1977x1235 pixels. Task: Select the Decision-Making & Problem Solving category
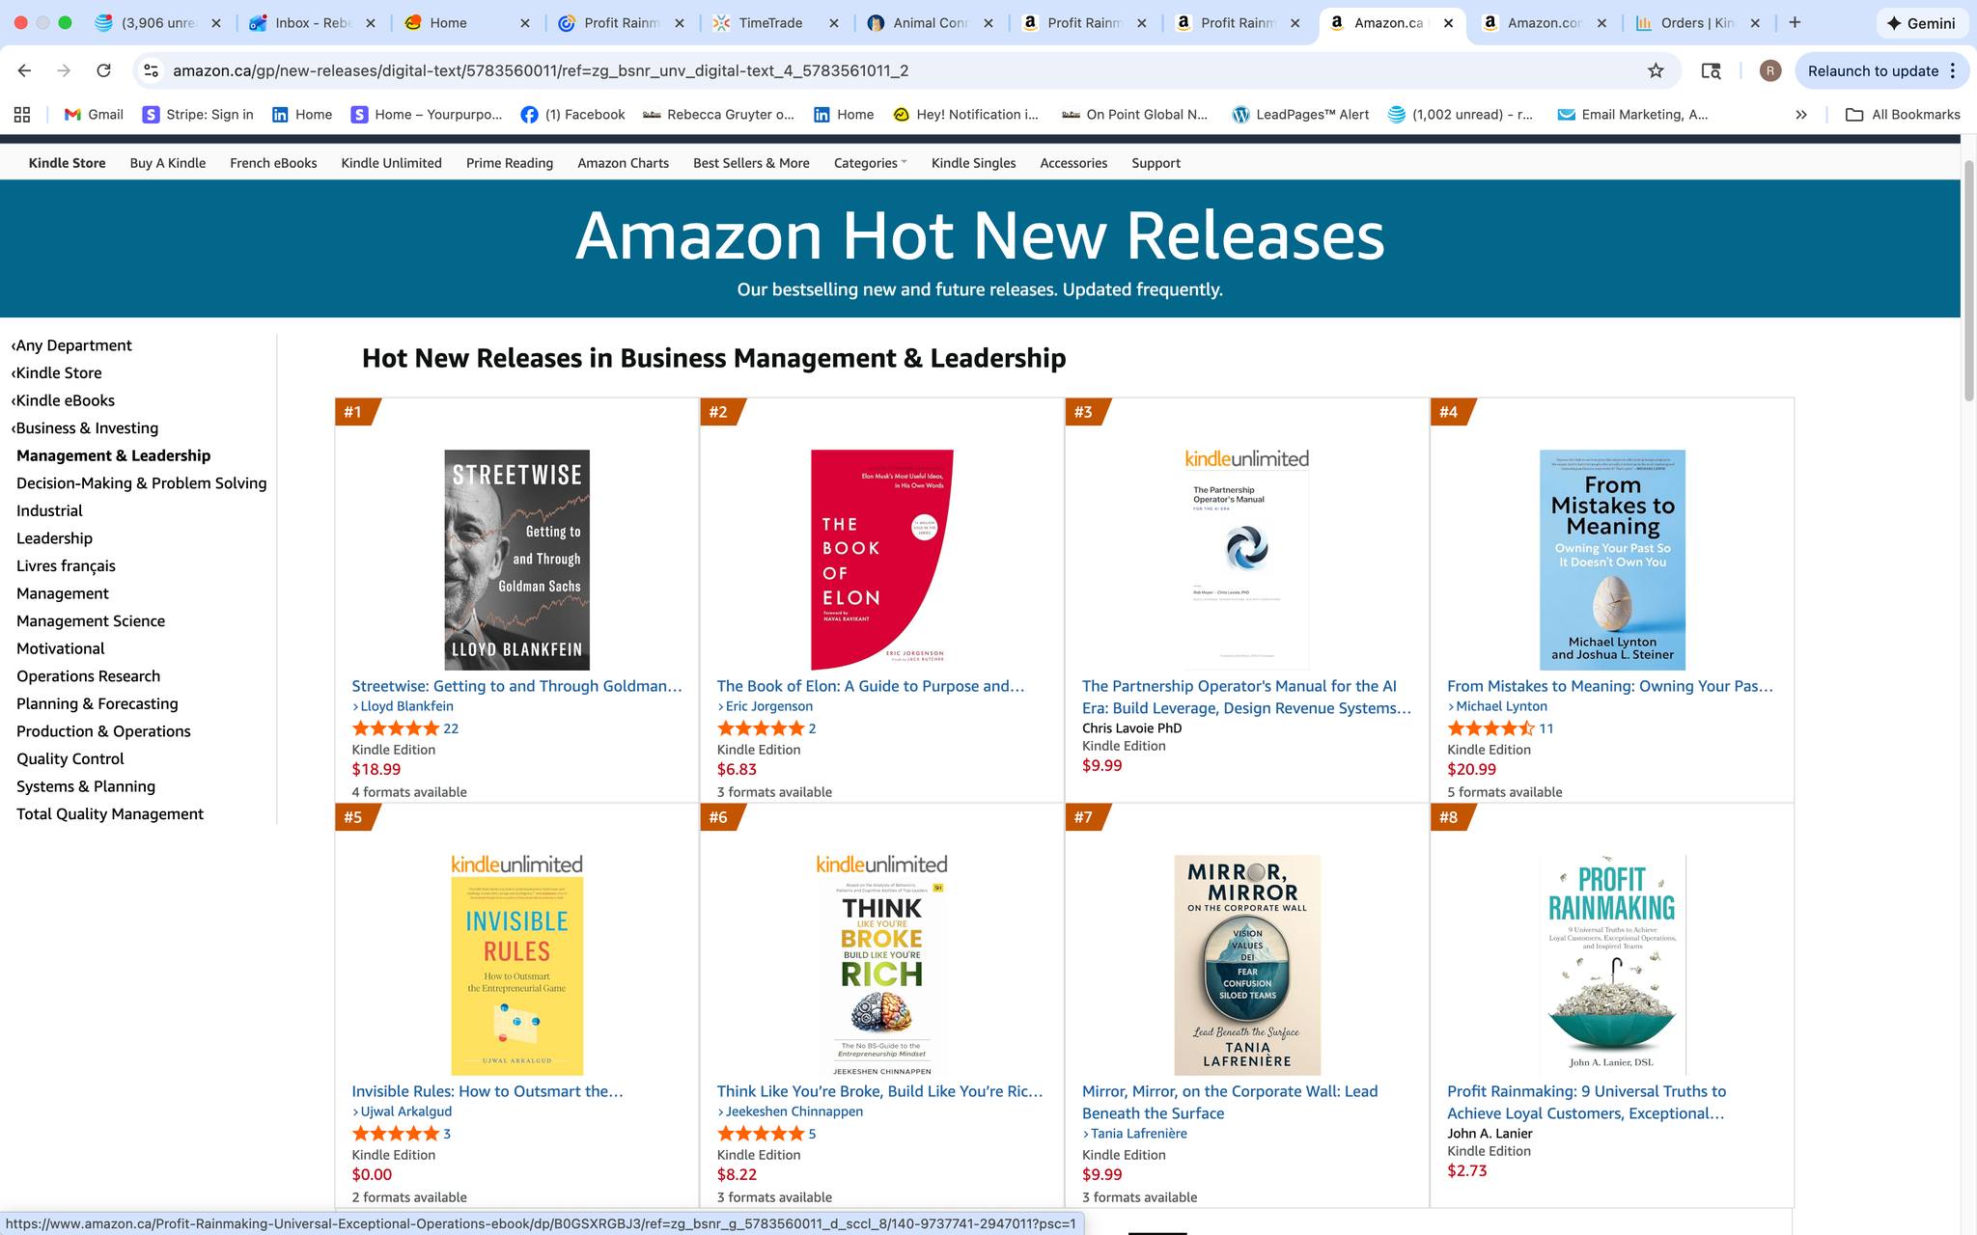pyautogui.click(x=141, y=483)
